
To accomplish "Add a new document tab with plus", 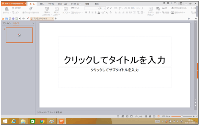I will 56,19.
